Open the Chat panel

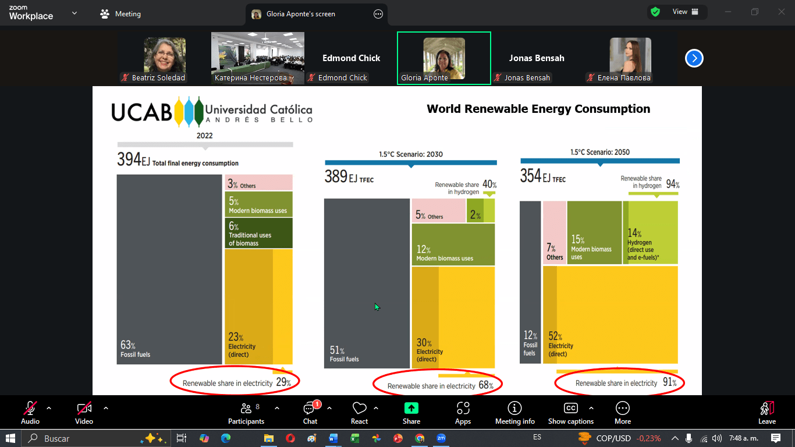[310, 413]
